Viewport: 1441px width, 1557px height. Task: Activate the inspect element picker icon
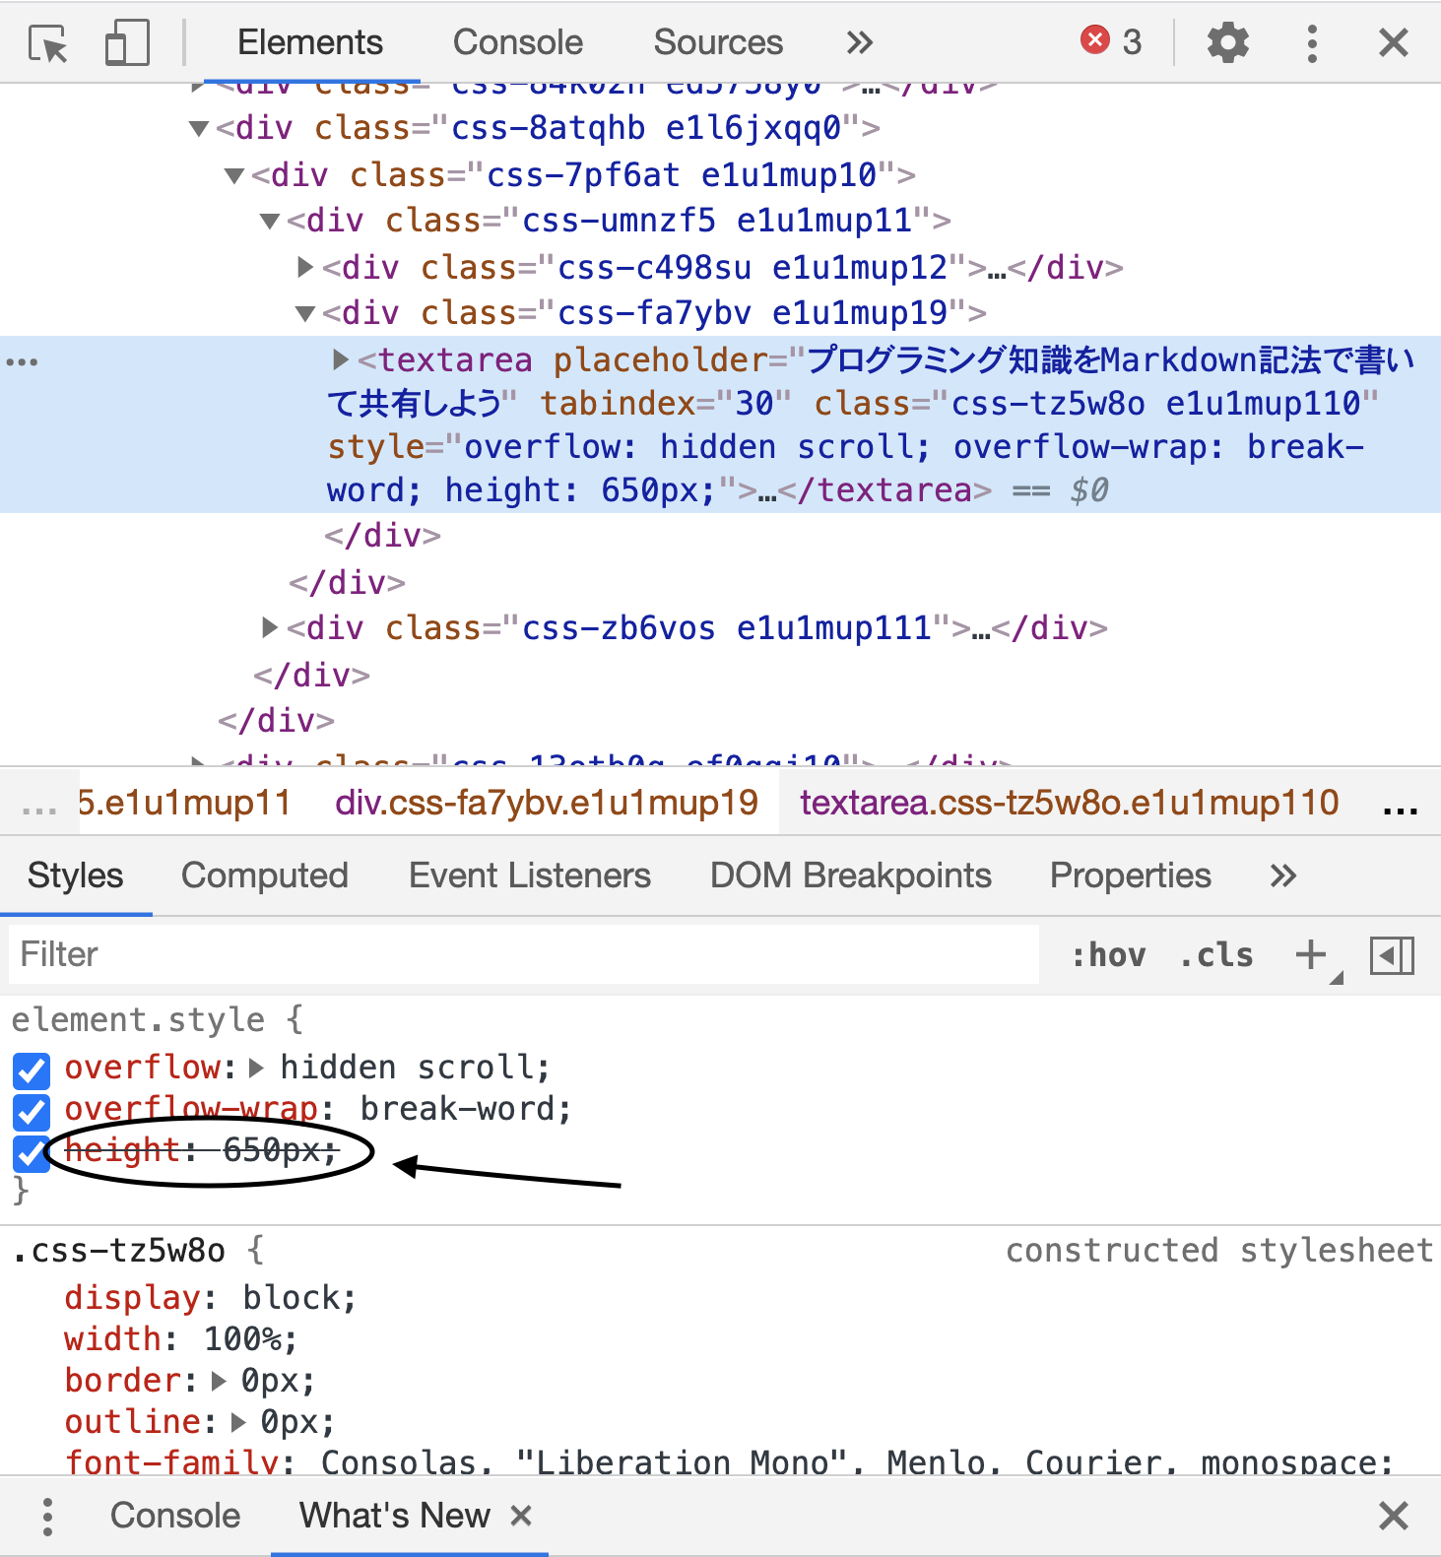48,43
